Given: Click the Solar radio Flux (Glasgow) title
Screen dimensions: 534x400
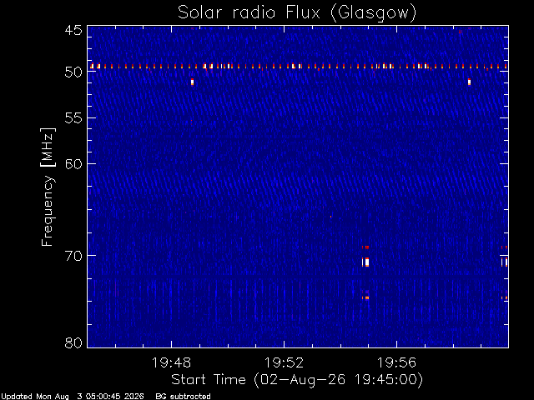Looking at the screenshot, I should 297,12.
